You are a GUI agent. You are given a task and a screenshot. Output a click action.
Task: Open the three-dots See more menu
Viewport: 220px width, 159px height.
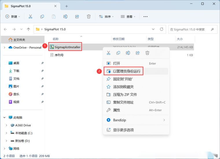pyautogui.click(x=146, y=17)
